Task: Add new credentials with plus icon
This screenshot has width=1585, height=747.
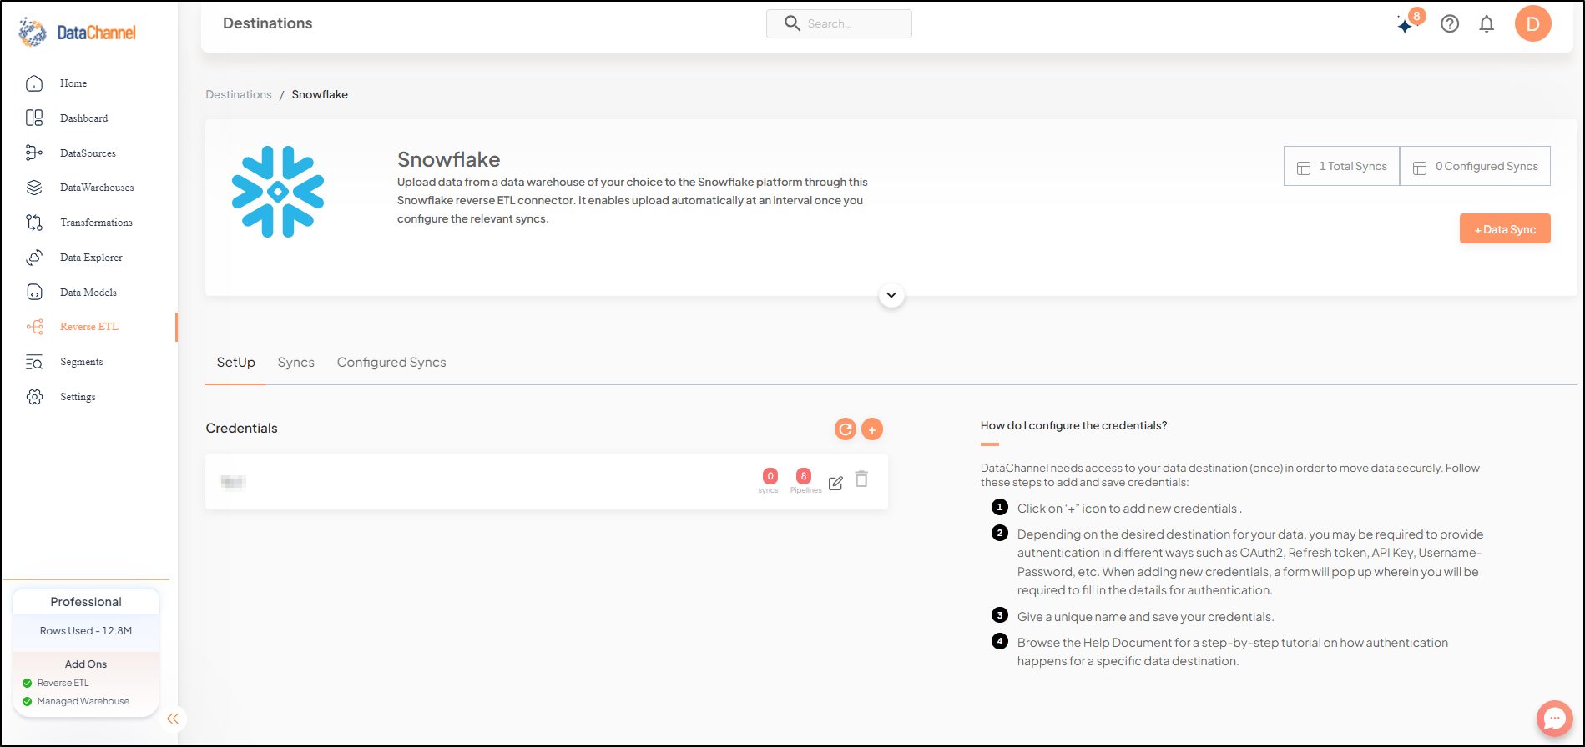Action: [872, 429]
